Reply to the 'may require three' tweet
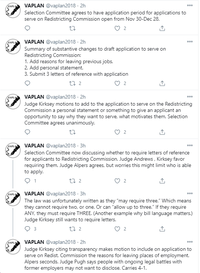Image resolution: width=200 pixels, height=273 pixels. point(27,229)
